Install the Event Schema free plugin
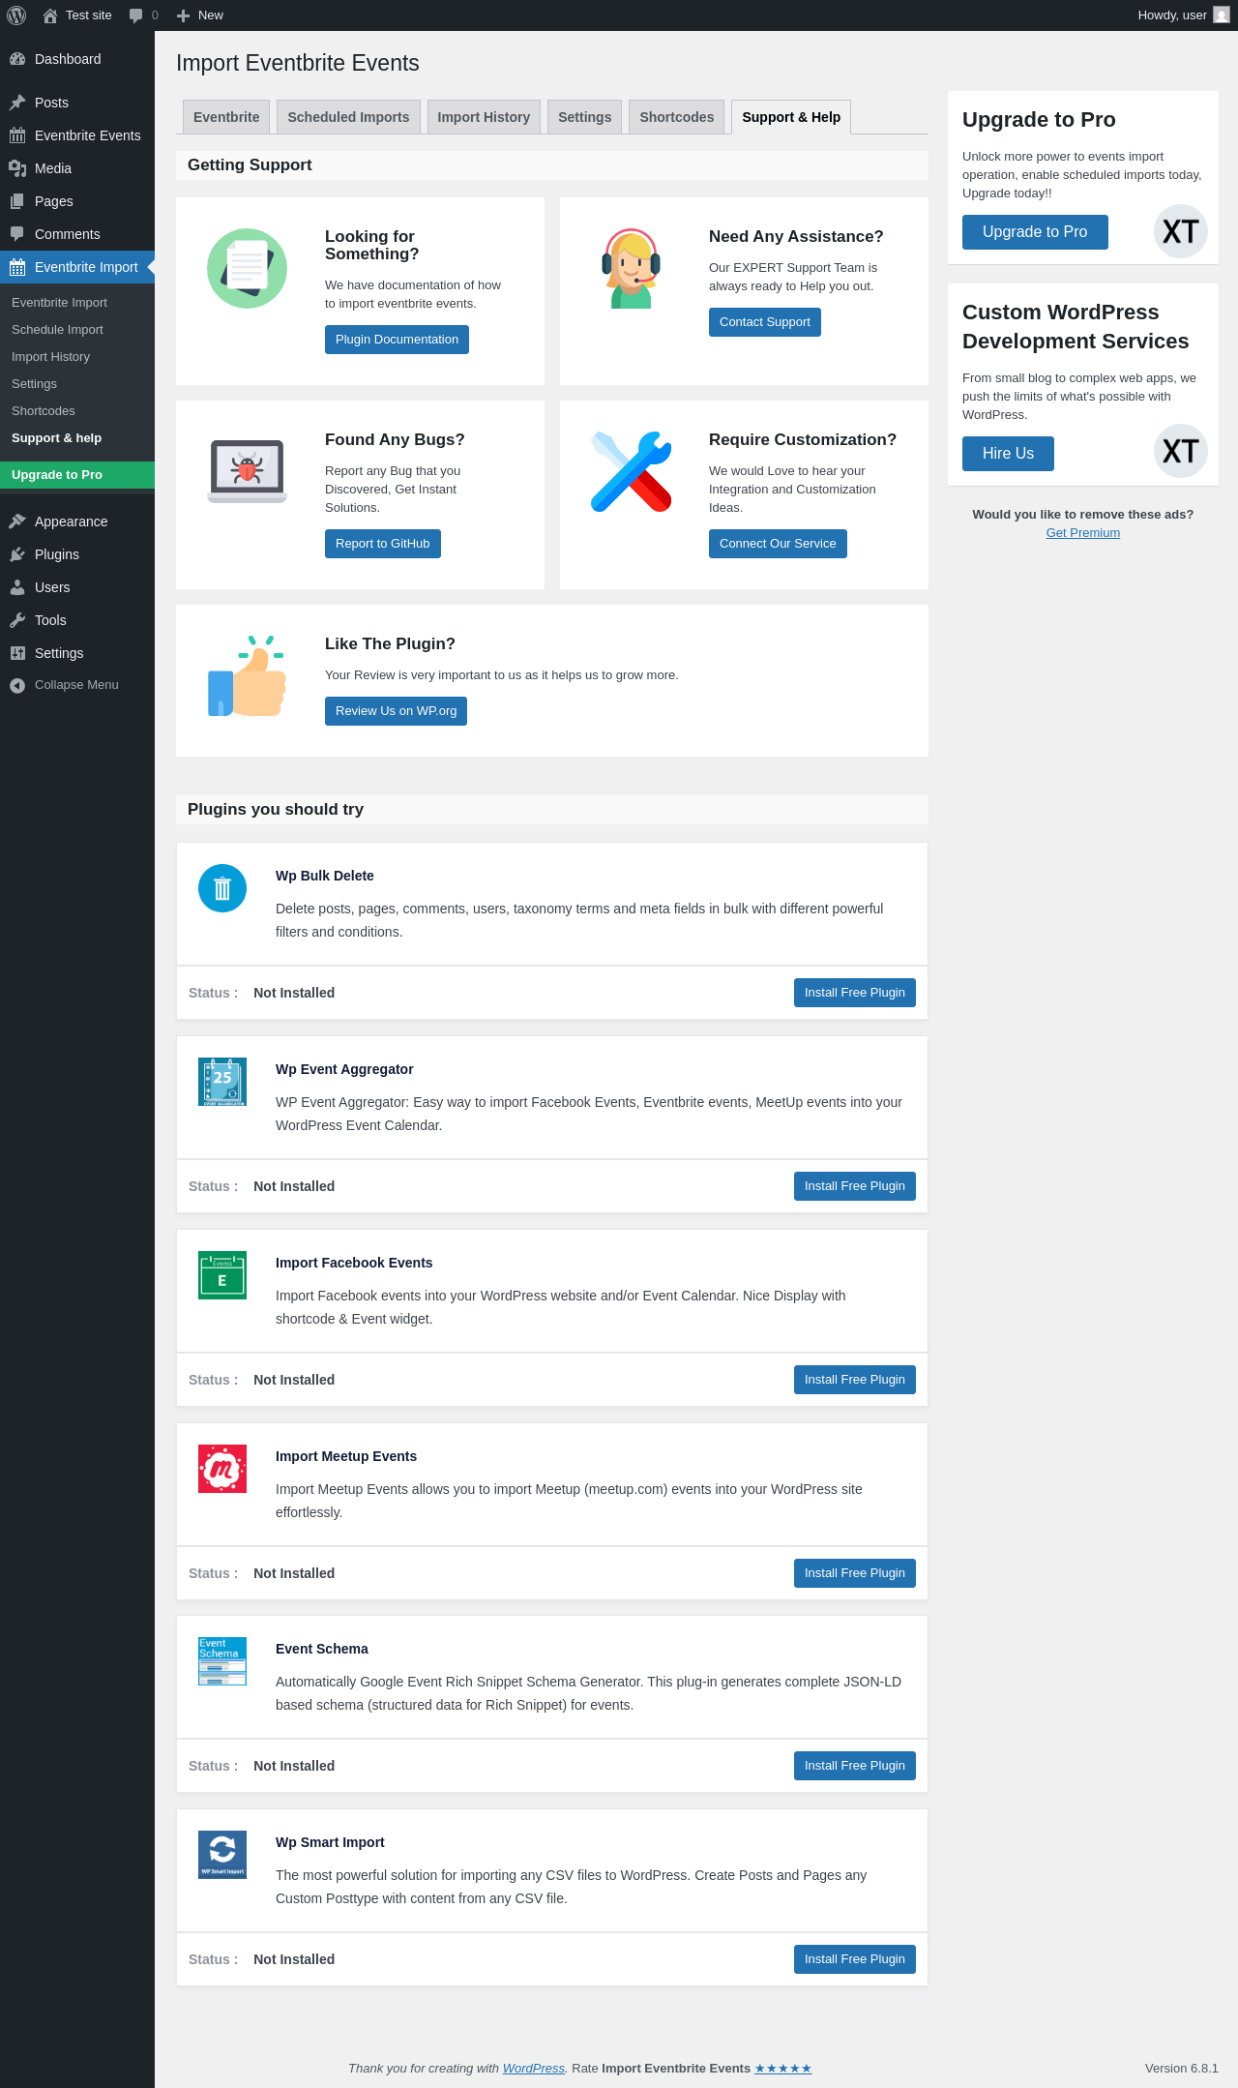1238x2088 pixels. [855, 1766]
